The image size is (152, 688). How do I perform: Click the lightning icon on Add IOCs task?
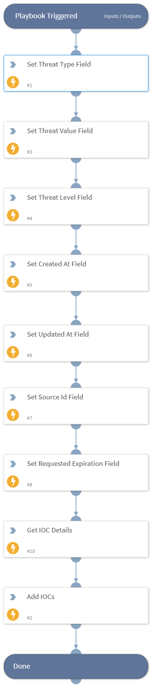point(13,615)
